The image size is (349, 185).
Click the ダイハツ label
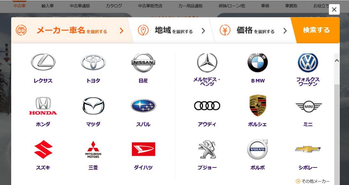(x=143, y=167)
